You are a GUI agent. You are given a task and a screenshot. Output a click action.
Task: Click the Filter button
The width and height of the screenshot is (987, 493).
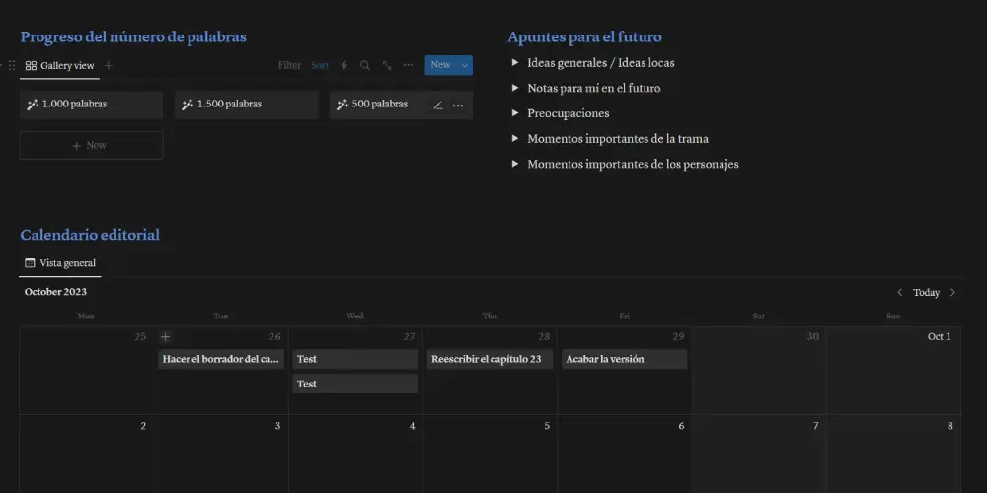tap(289, 65)
